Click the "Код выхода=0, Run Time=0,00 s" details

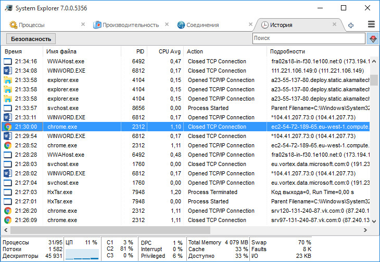click(x=312, y=192)
